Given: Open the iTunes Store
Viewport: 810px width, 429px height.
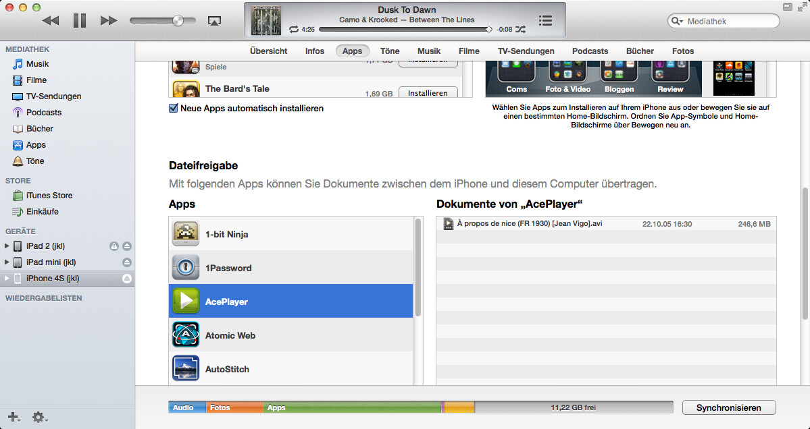Looking at the screenshot, I should [49, 196].
